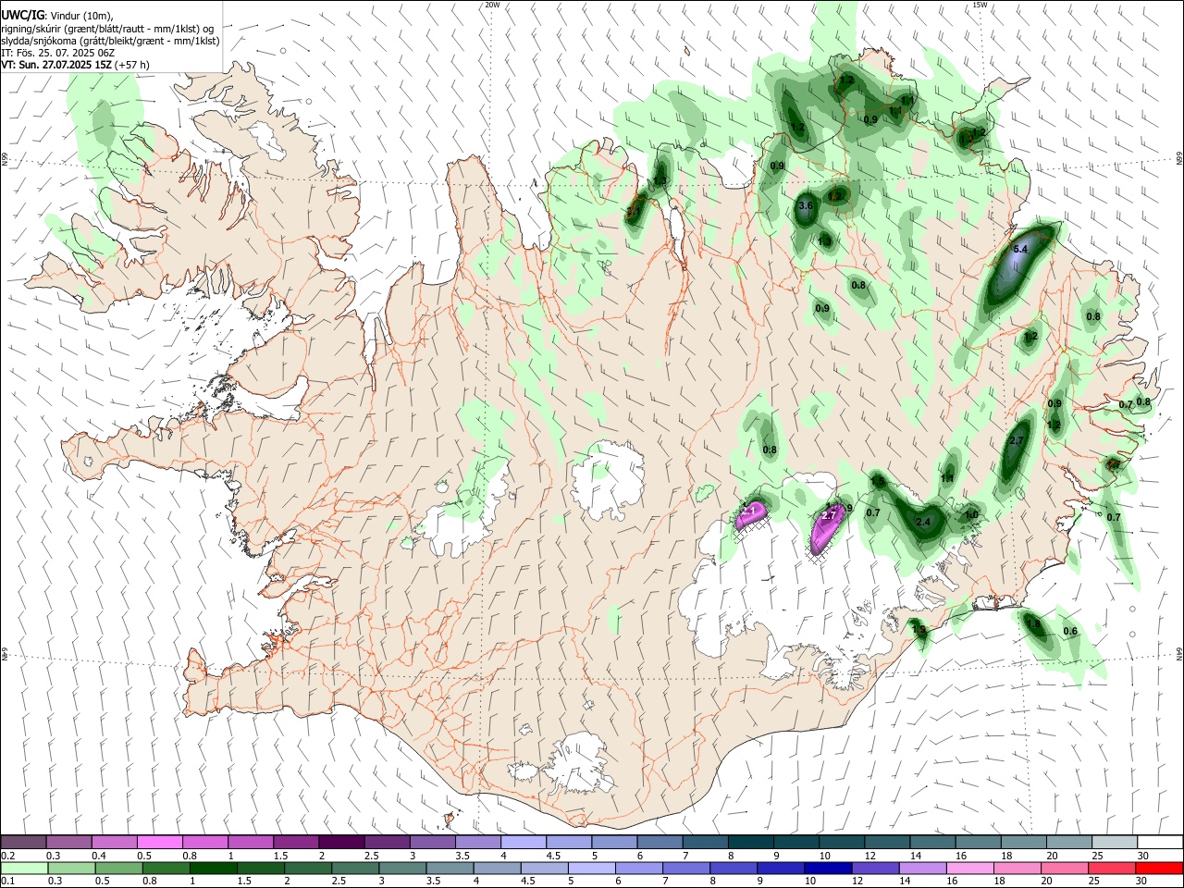Screen dimensions: 1184x888
Task: Click the 5.4 precipitation maximum label
Action: [1021, 250]
